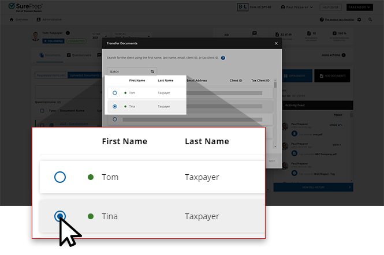This screenshot has width=384, height=255.
Task: Click Tom Taxpayer's profile photo
Action: pyautogui.click(x=36, y=36)
